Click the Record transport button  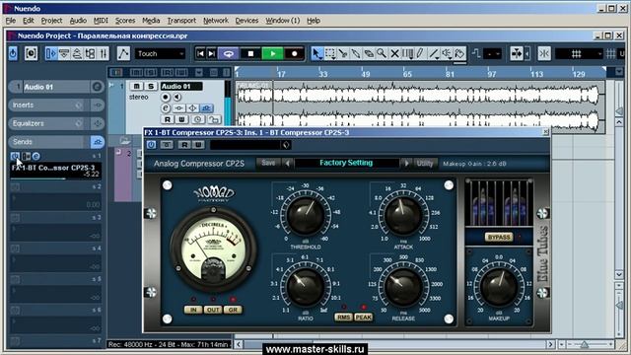coord(294,53)
